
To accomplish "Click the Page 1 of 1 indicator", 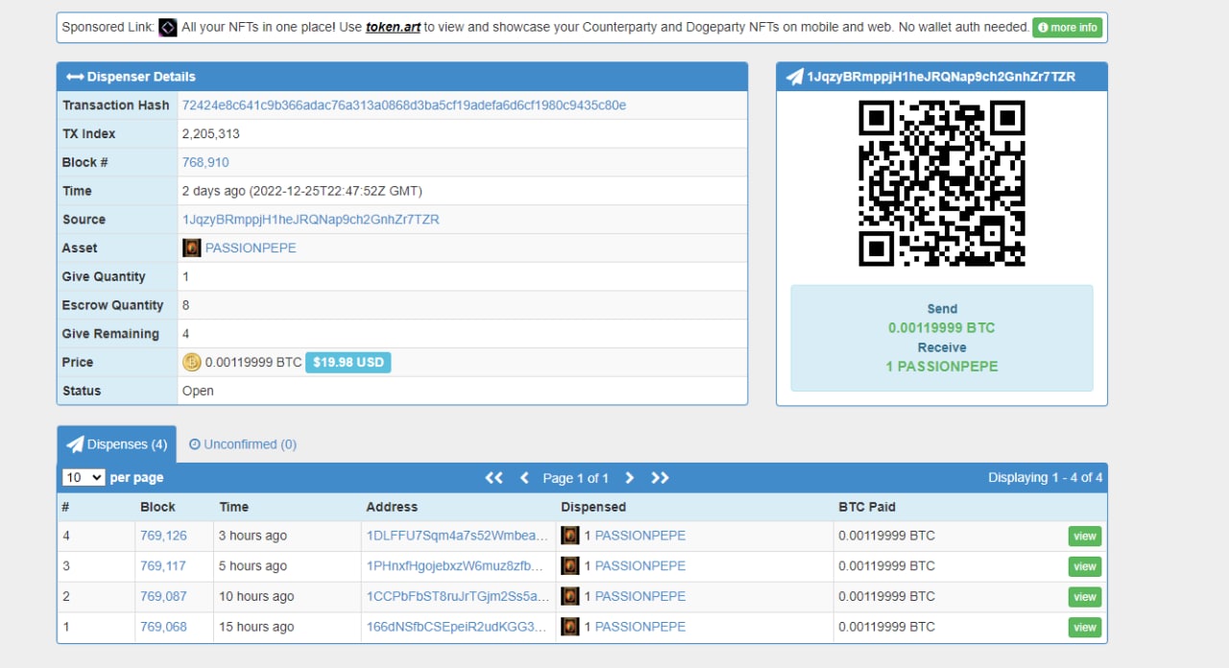I will pyautogui.click(x=576, y=478).
